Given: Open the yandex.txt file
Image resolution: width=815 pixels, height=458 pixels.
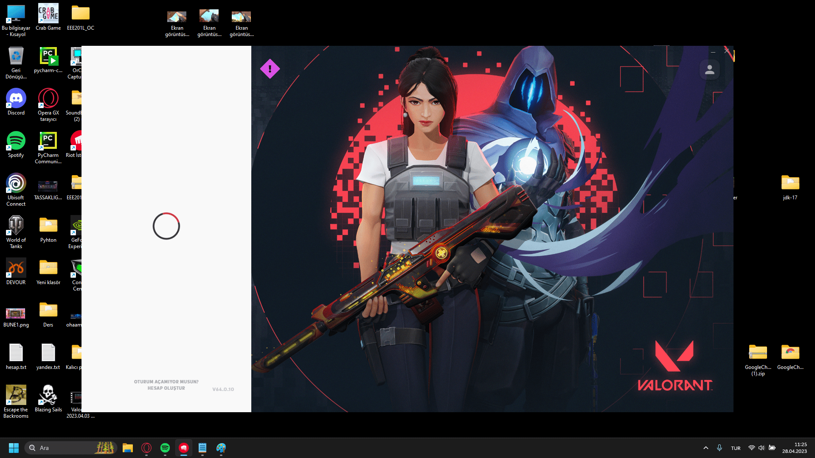Looking at the screenshot, I should pos(48,357).
